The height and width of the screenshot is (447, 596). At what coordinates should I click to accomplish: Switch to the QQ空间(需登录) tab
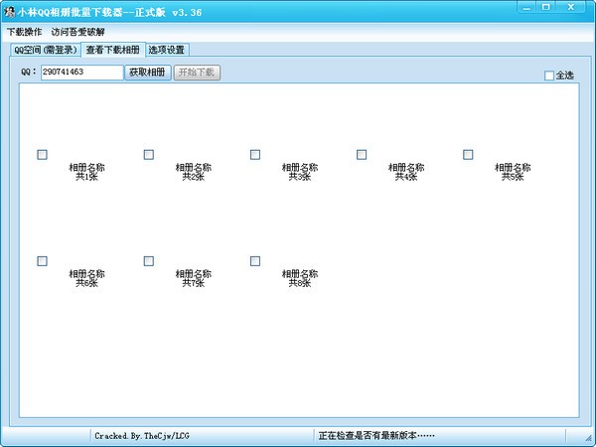point(46,50)
